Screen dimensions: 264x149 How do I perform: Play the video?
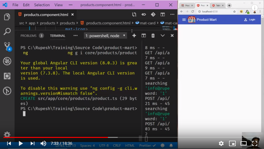(x=21, y=143)
